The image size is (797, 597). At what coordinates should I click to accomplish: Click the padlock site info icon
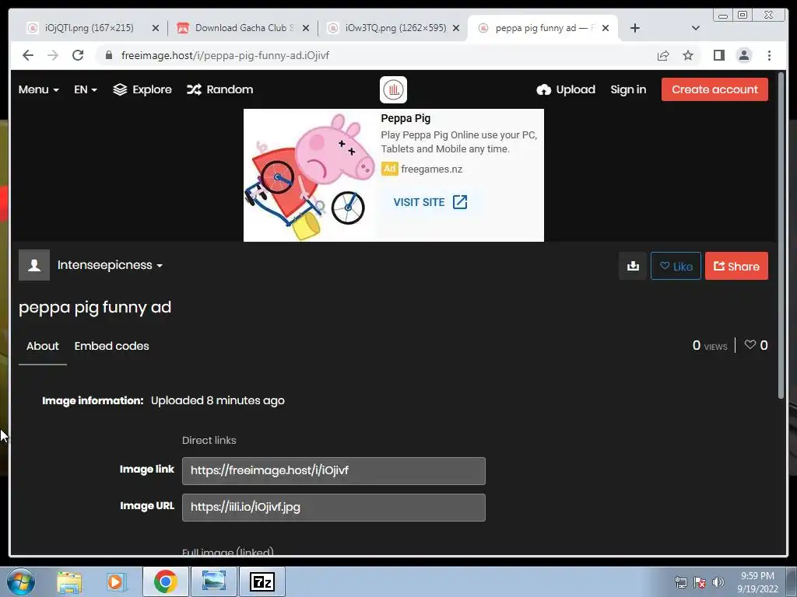pyautogui.click(x=109, y=55)
